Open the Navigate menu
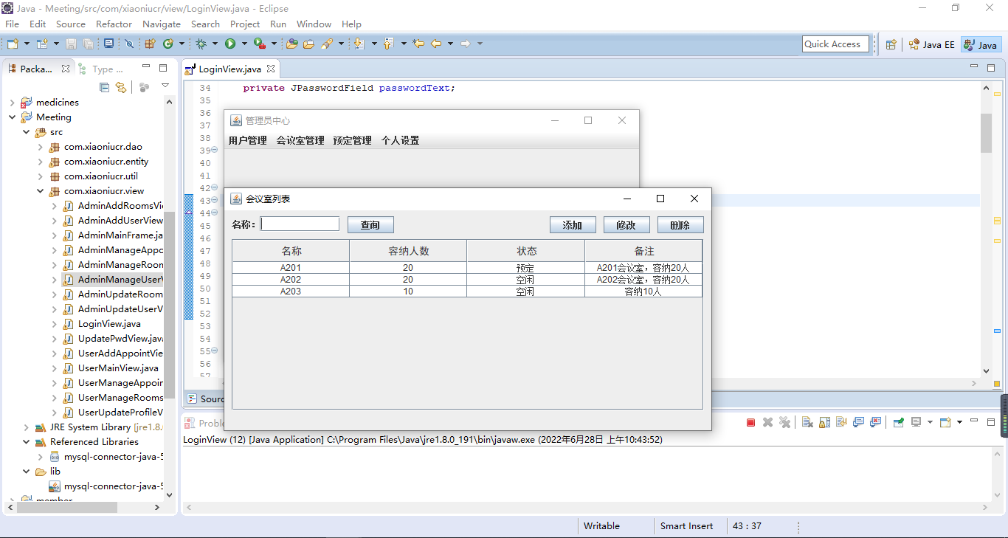The image size is (1008, 538). 162,24
